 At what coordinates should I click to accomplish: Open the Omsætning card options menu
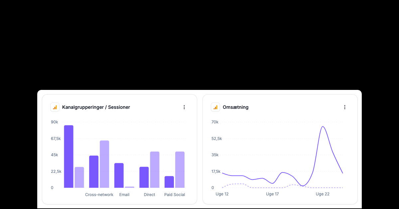pyautogui.click(x=345, y=107)
